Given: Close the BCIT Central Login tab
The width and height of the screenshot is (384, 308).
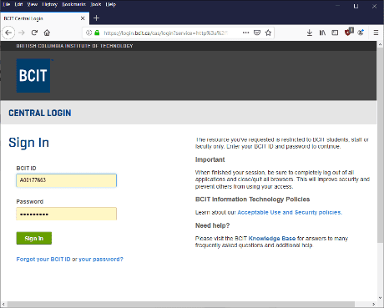Looking at the screenshot, I should [x=83, y=18].
